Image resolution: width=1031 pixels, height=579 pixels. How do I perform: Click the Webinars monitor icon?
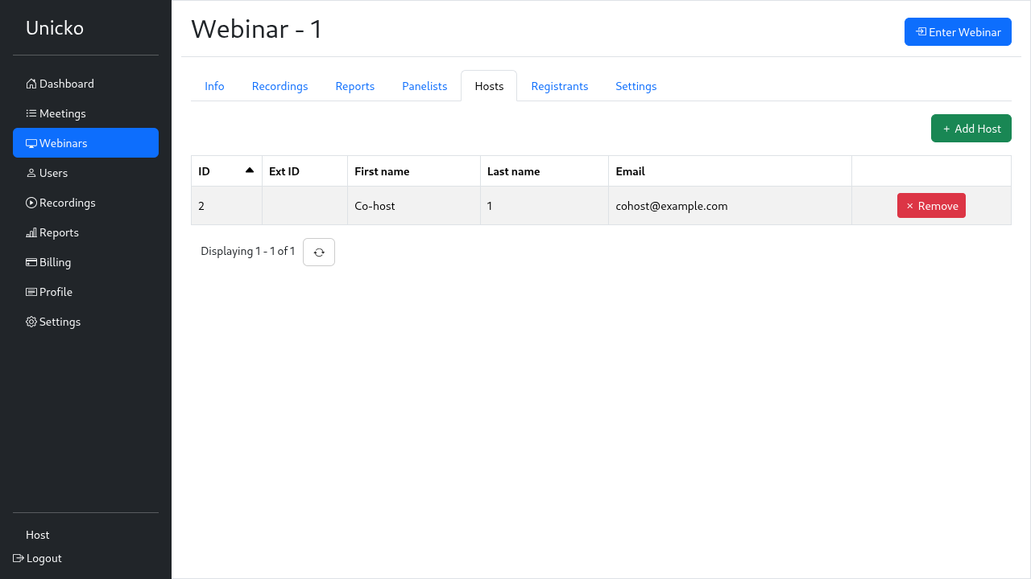pyautogui.click(x=31, y=143)
